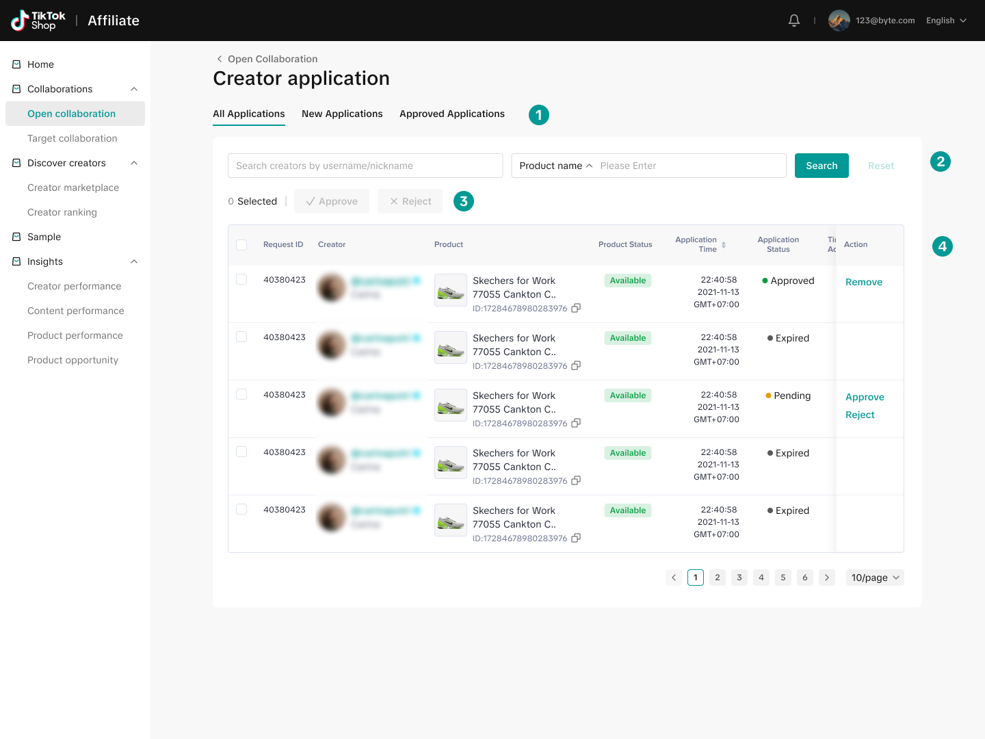Open the shoe thumbnail in the Pending row
Screen dimensions: 985x739
pos(451,405)
